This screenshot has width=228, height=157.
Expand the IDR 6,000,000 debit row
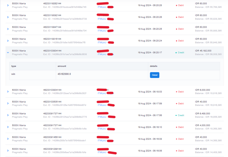tap(8, 92)
